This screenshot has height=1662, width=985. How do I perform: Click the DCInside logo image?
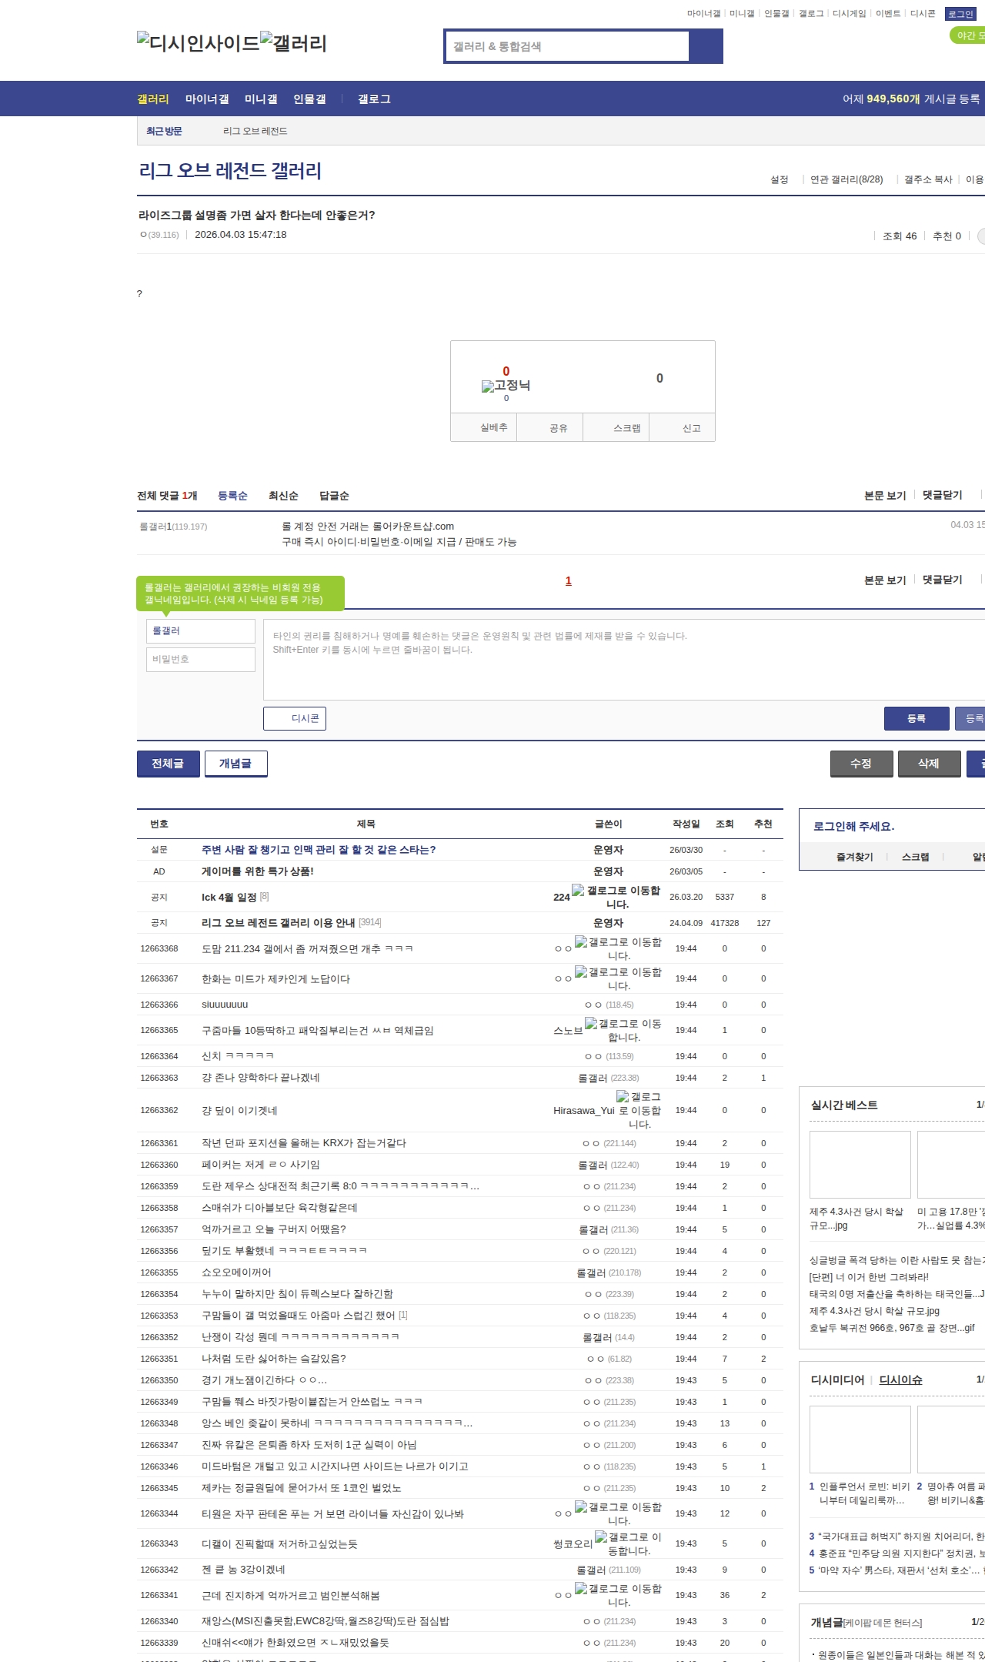198,43
